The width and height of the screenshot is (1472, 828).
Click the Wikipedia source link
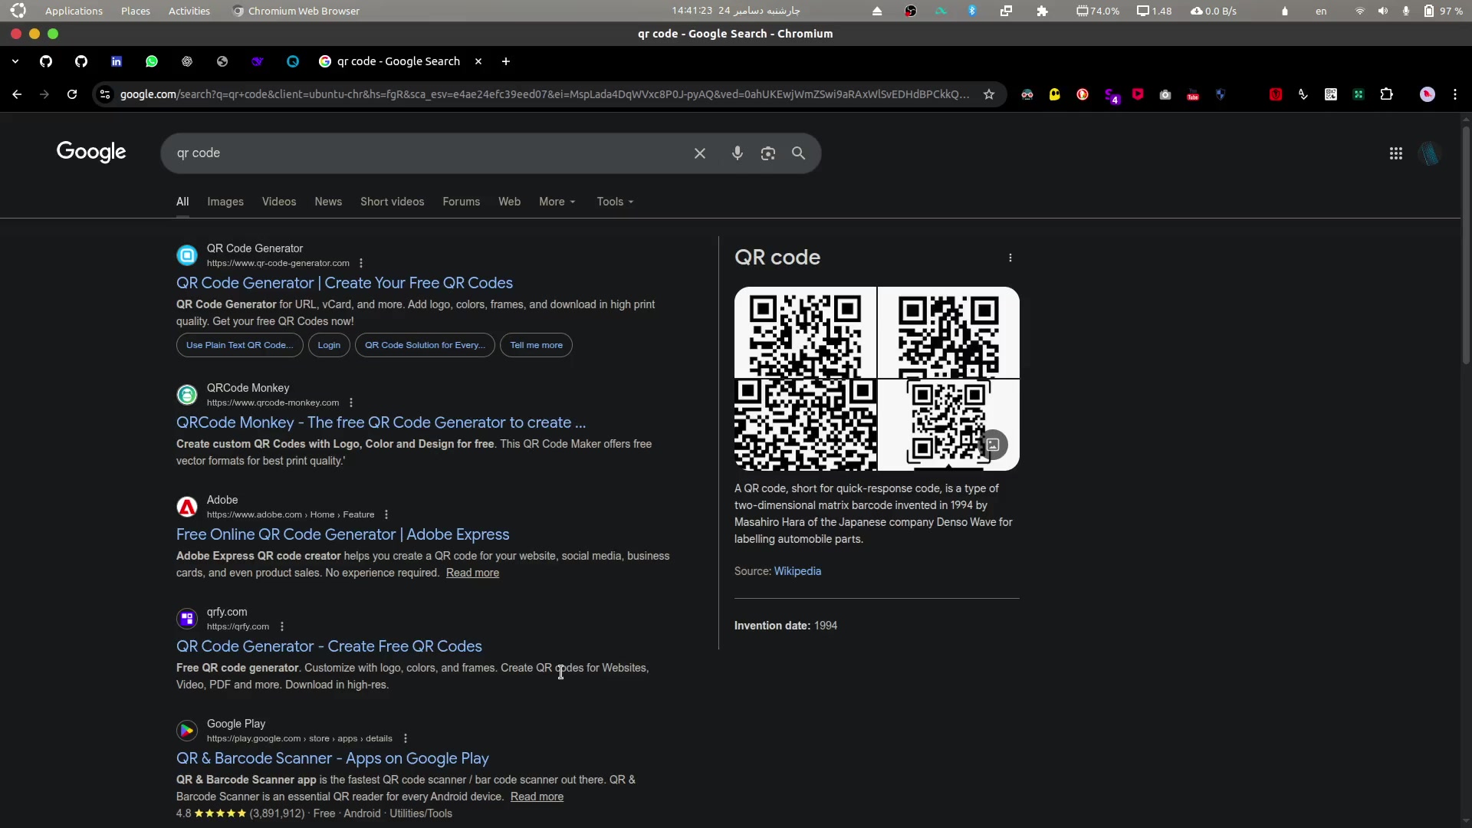[797, 571]
